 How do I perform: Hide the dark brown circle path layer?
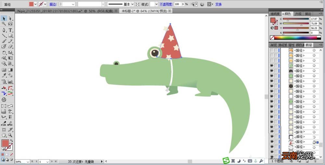pyautogui.click(x=272, y=86)
